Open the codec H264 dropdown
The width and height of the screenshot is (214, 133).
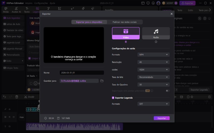click(x=154, y=69)
